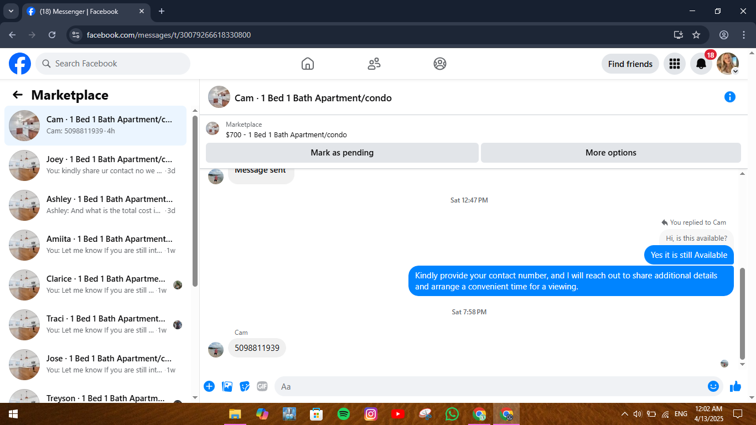Open the Traci apartment conversation
Viewport: 756px width, 425px height.
(x=96, y=325)
